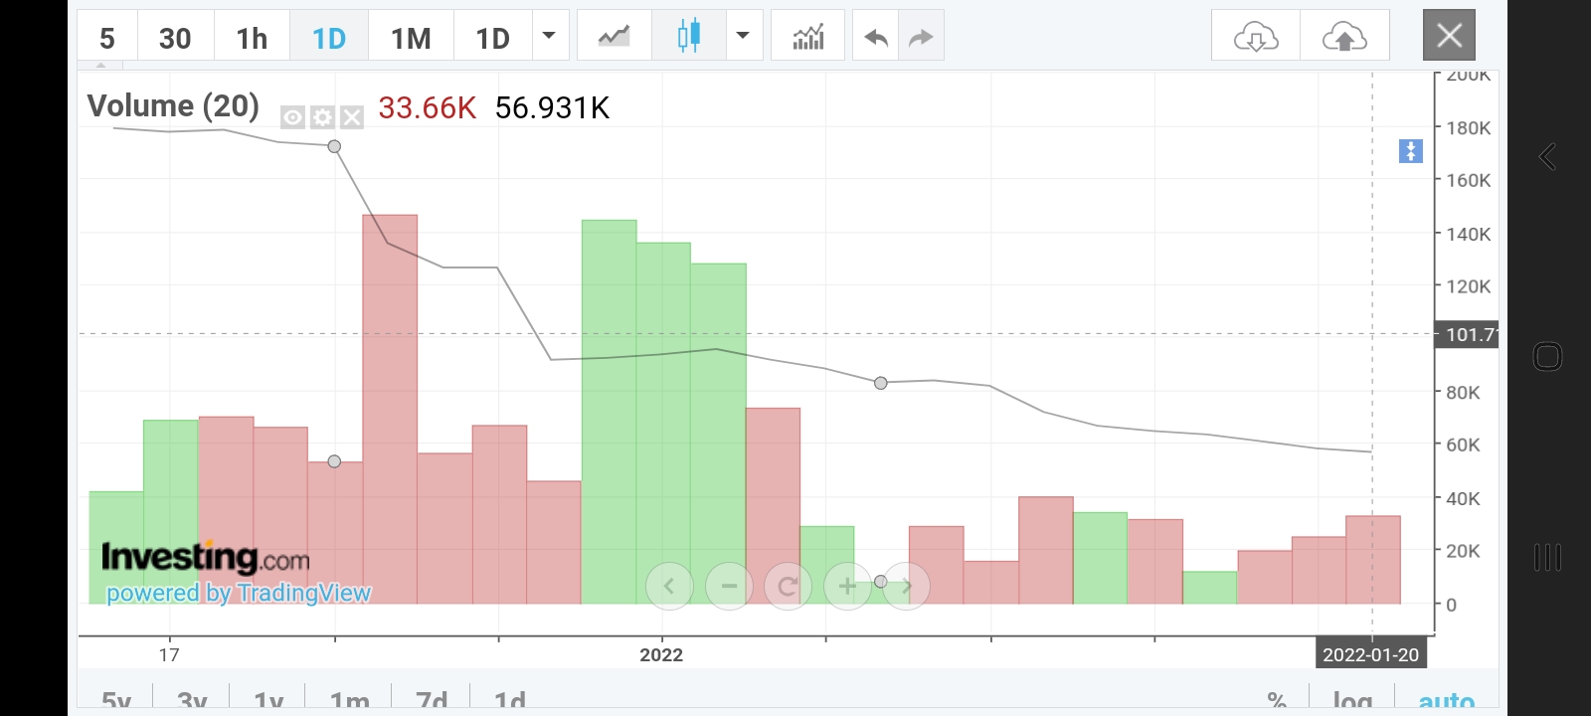Select the 1h interval tab

[252, 38]
